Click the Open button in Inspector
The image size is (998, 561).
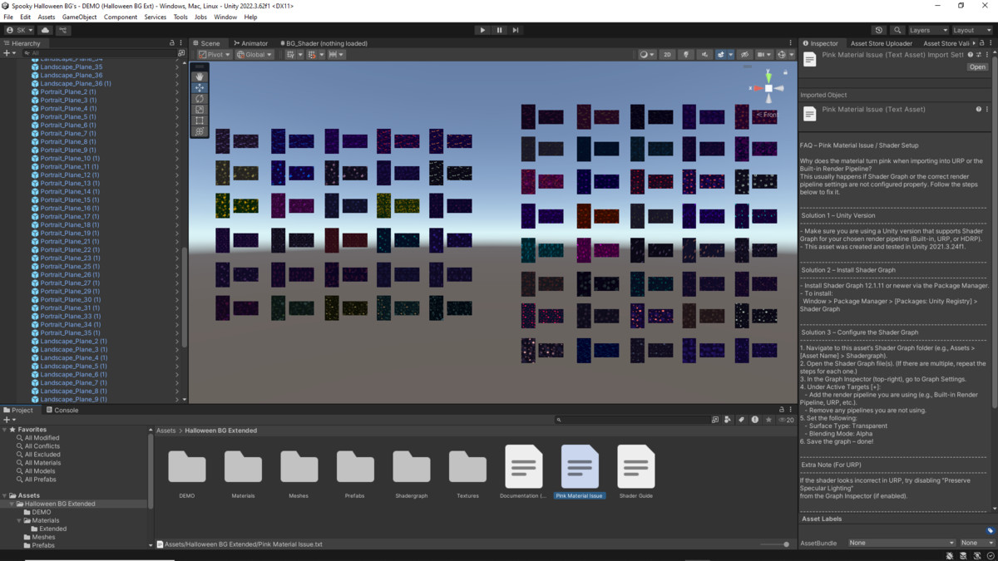click(x=977, y=67)
